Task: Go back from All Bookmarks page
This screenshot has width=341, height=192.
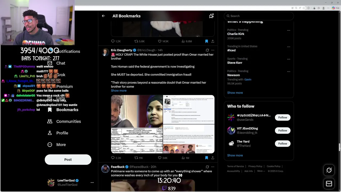Action: click(x=103, y=16)
